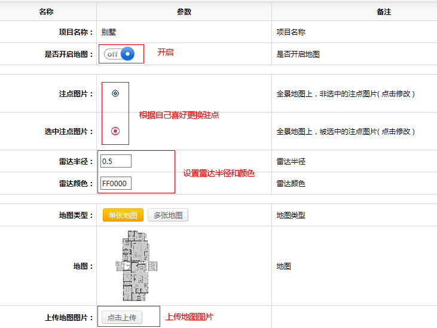Select the 单张地图 map type
Image resolution: width=437 pixels, height=328 pixels.
coord(123,215)
